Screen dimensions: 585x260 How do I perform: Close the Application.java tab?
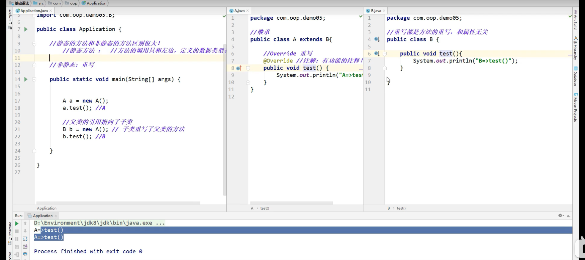click(51, 11)
